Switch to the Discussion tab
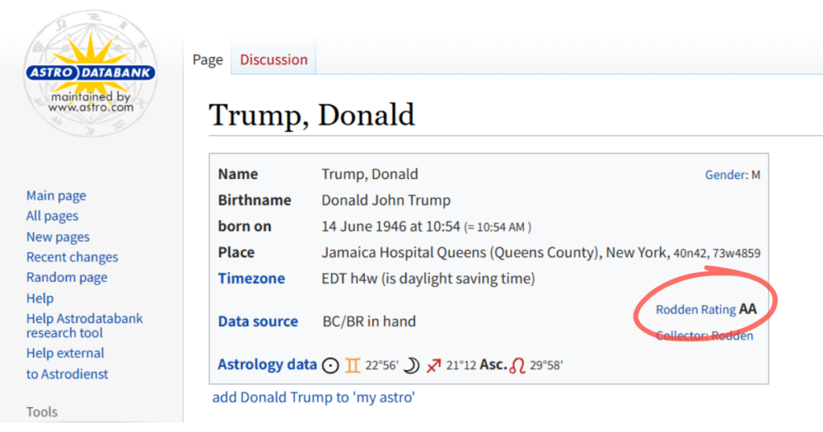 pos(273,59)
